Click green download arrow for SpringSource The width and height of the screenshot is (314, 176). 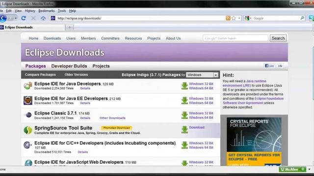184,130
